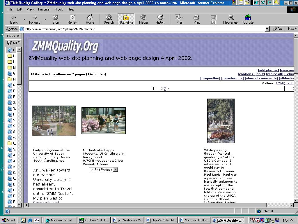Click the properties link
Image resolution: width=298 pixels, height=224 pixels.
tap(210, 78)
